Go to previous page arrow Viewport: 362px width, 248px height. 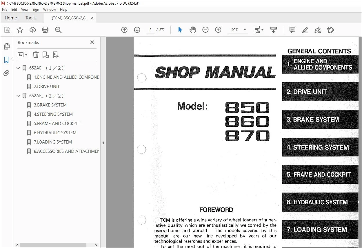[x=124, y=30]
